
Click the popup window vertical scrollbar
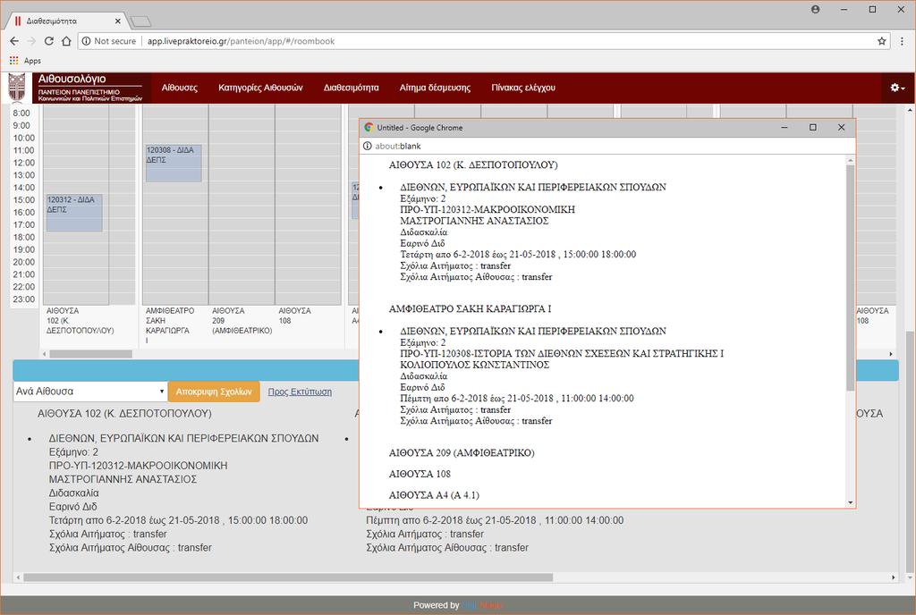point(851,277)
